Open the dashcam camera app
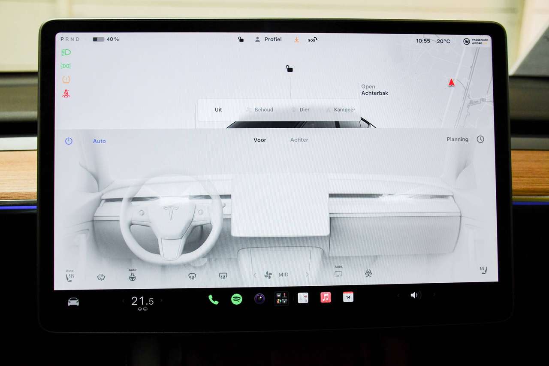Image resolution: width=549 pixels, height=366 pixels. click(259, 299)
